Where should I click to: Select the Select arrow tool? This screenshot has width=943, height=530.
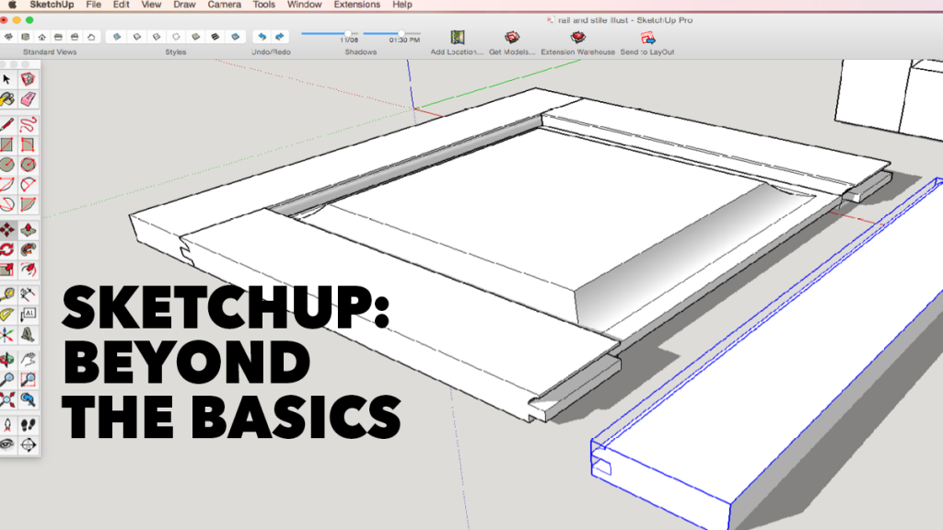point(7,79)
